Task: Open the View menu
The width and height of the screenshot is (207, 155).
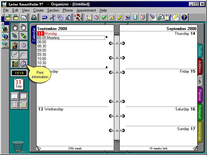Action: (26, 10)
